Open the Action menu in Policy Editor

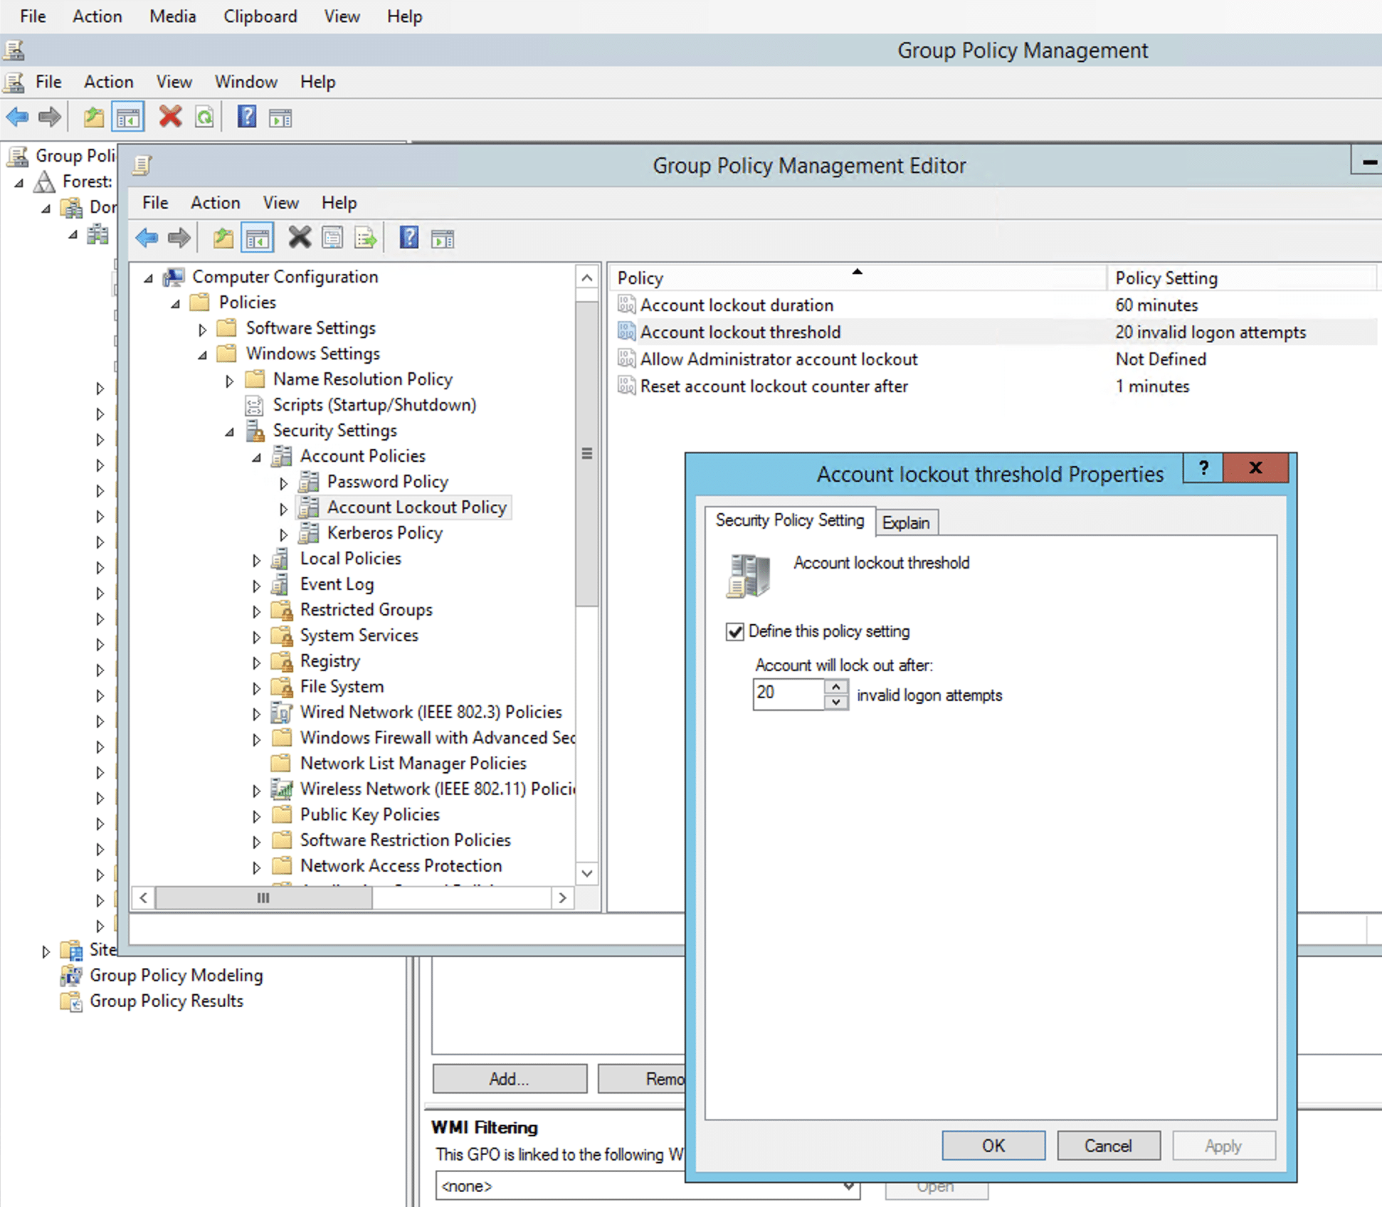pyautogui.click(x=215, y=203)
